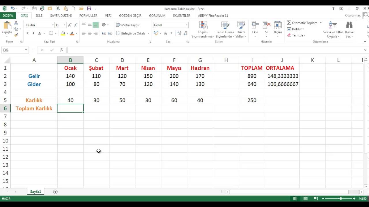Viewport: 369px width, 207px height.
Task: Toggle bold (K) formatting
Action: [28, 33]
